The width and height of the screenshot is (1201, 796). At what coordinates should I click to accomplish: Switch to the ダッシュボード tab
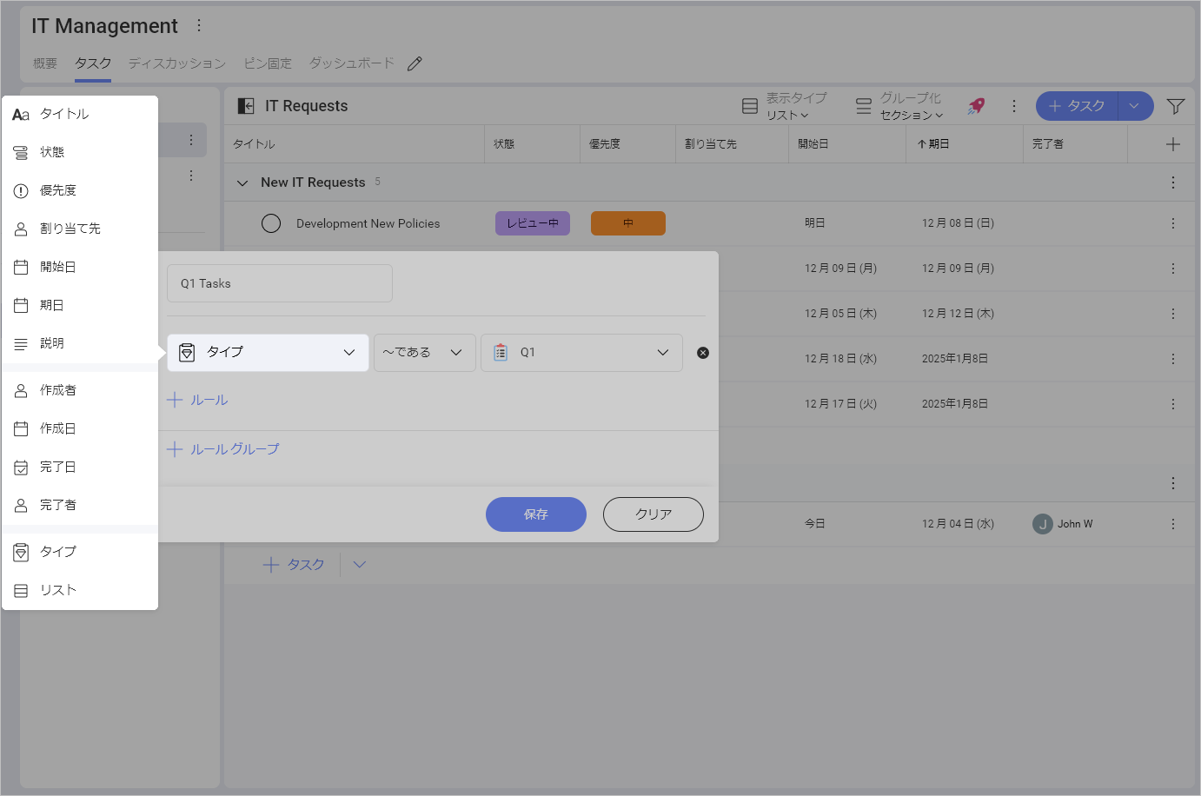click(352, 63)
